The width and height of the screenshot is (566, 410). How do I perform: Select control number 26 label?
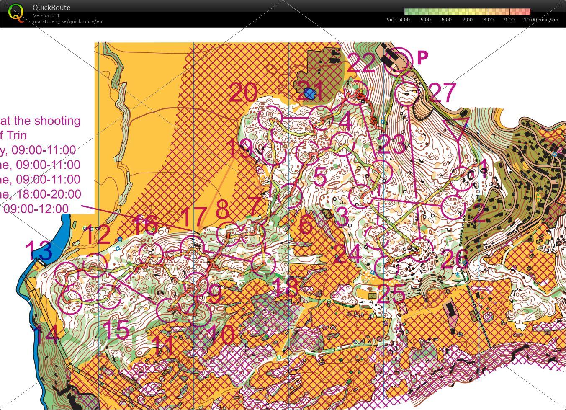(x=454, y=260)
